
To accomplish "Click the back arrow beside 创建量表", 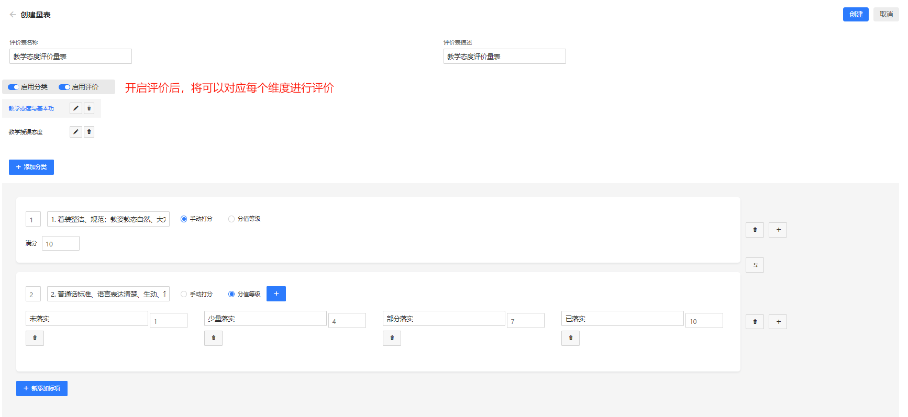I will coord(13,15).
